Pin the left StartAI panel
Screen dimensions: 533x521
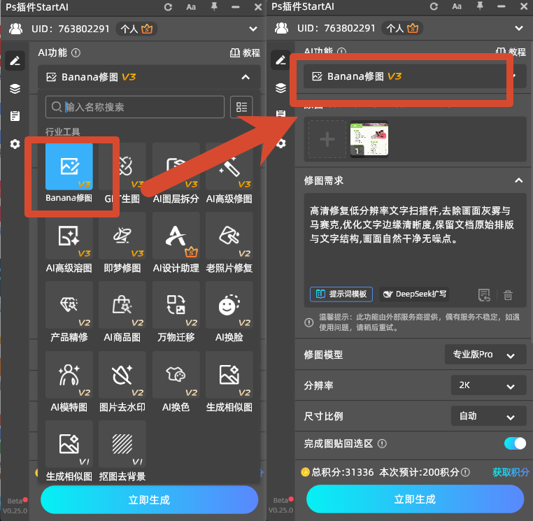[x=214, y=6]
